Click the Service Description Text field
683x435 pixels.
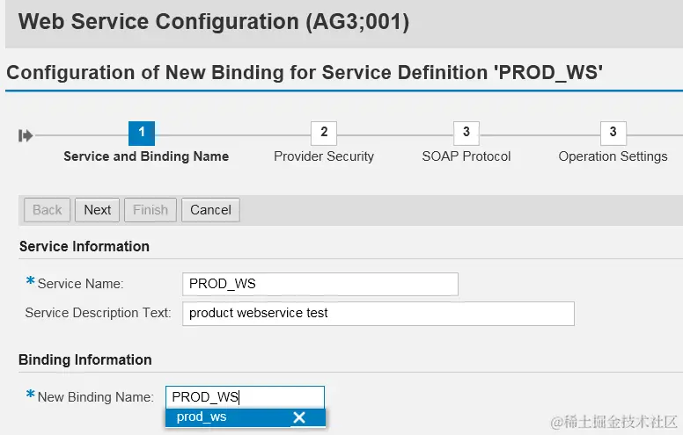pyautogui.click(x=378, y=313)
